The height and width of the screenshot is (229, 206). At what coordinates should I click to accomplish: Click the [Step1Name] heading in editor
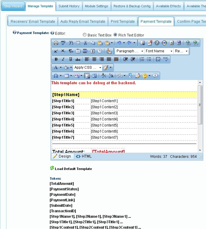(x=66, y=95)
